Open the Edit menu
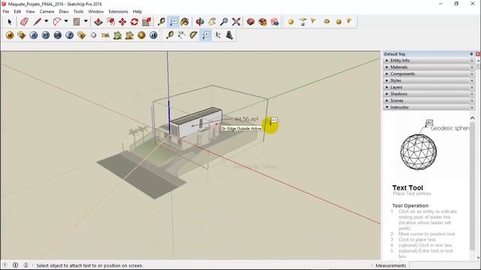The height and width of the screenshot is (270, 481). point(17,12)
